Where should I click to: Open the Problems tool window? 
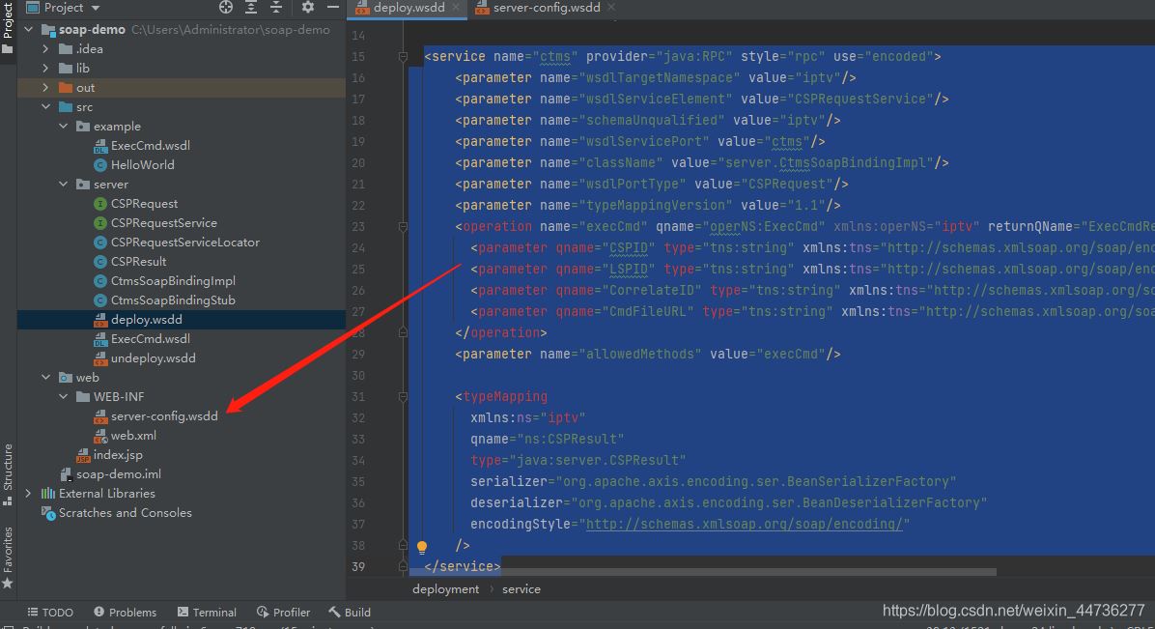(125, 613)
